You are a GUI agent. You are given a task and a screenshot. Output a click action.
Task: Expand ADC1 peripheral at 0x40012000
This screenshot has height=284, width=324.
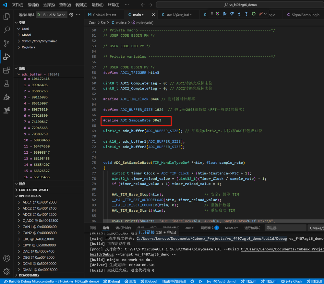[x=19, y=202]
